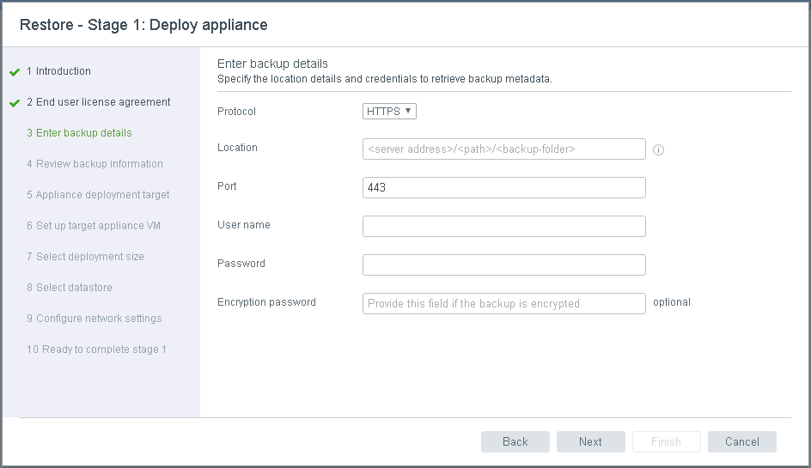The image size is (811, 468).
Task: Focus the Port field showing 443
Action: tap(503, 188)
